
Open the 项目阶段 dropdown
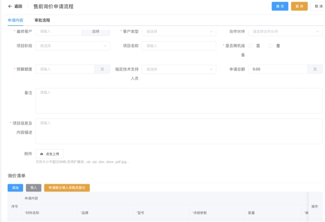(72, 46)
